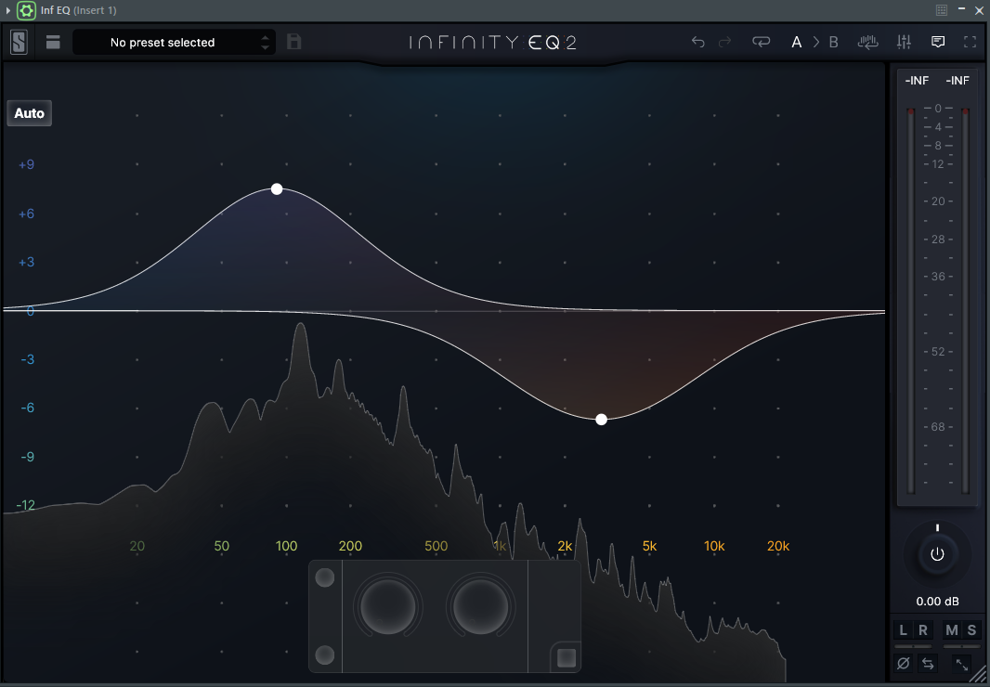Minimize the Inf EQ plugin window
This screenshot has width=990, height=687.
click(961, 9)
